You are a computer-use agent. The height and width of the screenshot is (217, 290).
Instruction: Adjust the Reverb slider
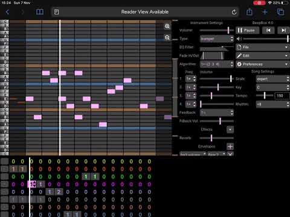point(217,138)
